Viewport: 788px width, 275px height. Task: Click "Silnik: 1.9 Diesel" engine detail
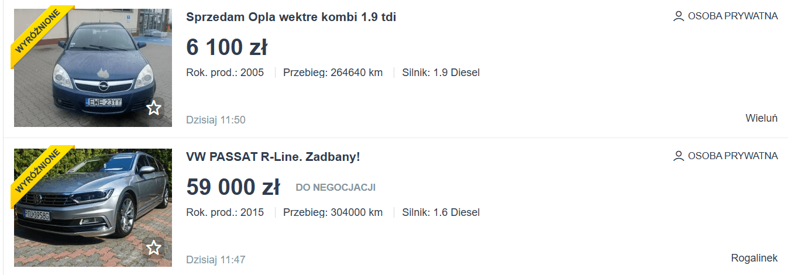(441, 73)
